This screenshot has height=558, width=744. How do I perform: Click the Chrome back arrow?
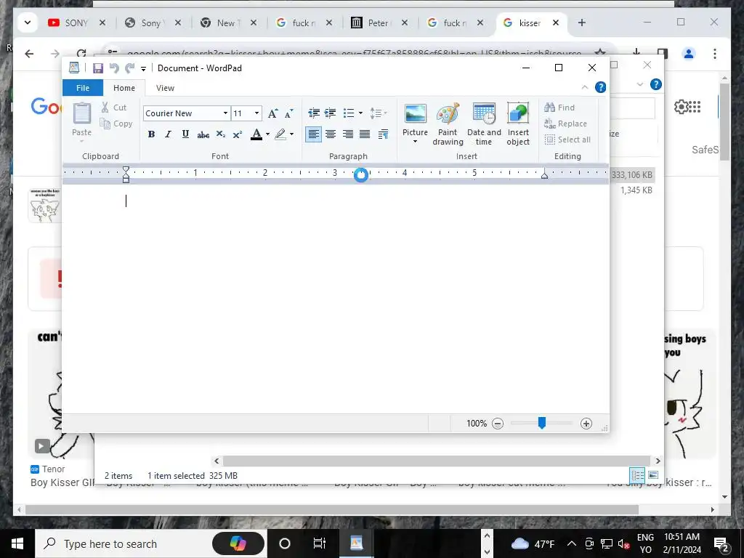(x=29, y=54)
